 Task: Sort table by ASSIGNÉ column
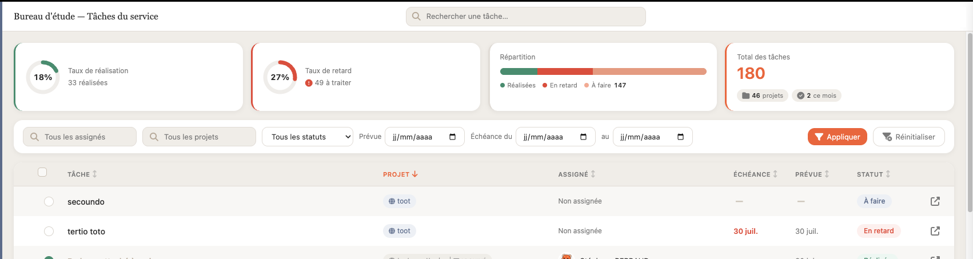(577, 174)
